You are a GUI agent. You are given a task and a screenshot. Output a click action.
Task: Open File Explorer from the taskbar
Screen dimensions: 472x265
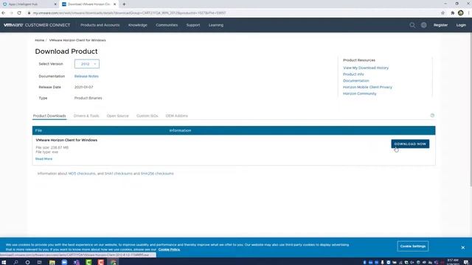[x=52, y=262]
